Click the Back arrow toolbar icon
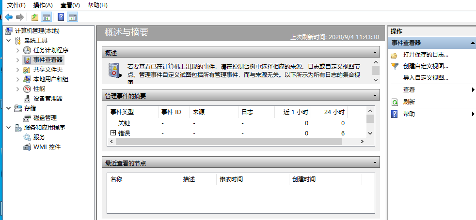The image size is (476, 220). (x=9, y=17)
